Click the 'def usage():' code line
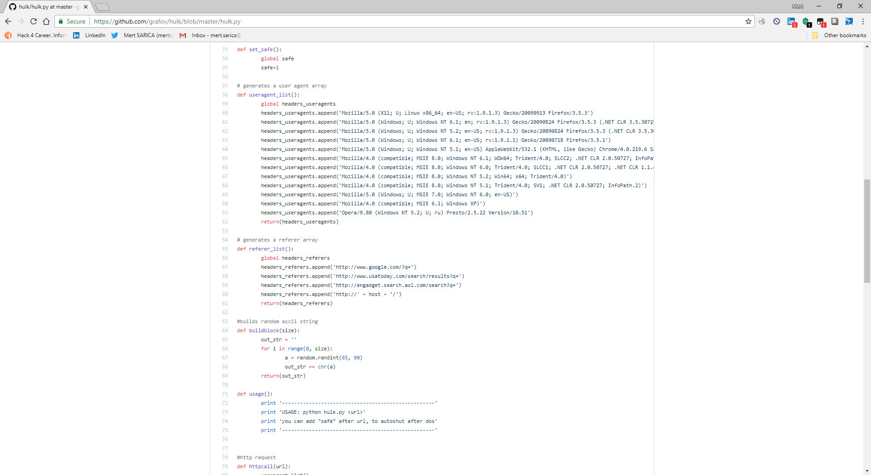Viewport: 871px width, 475px height. point(254,394)
